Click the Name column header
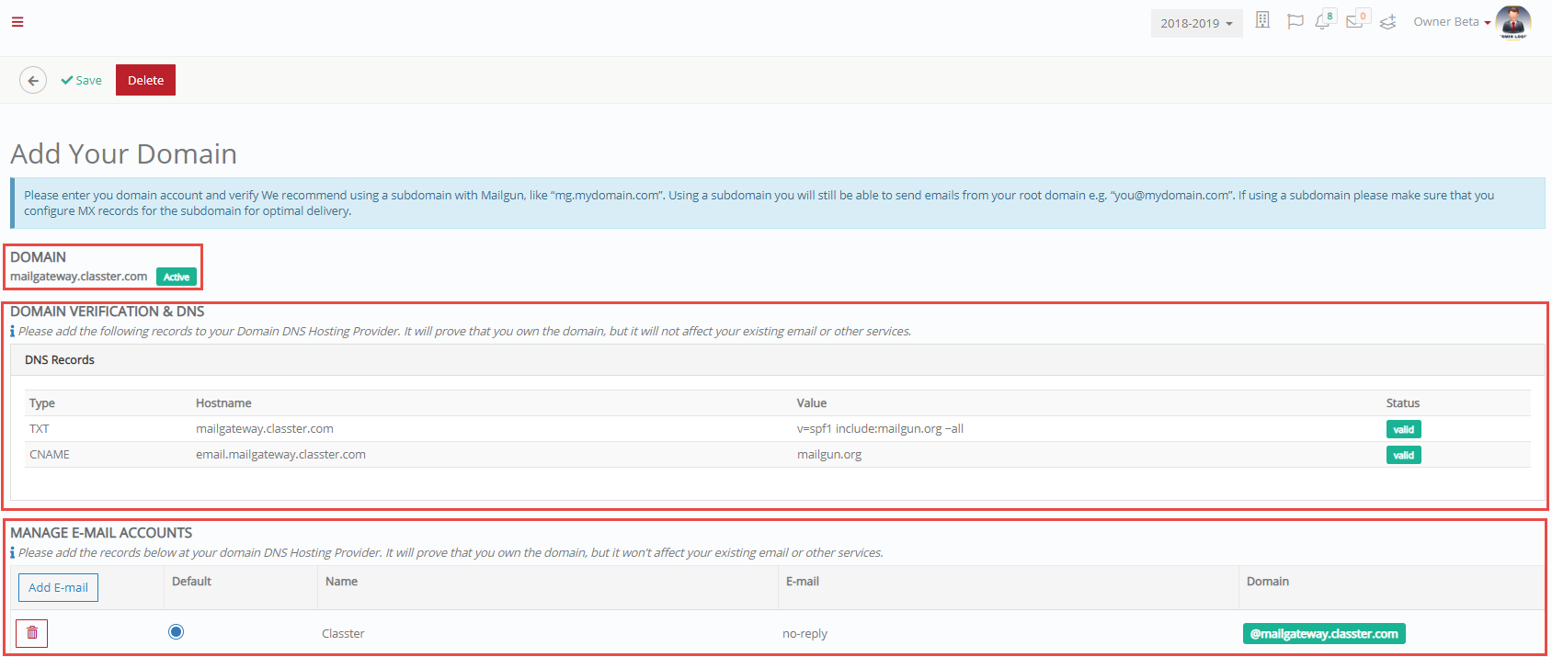The image size is (1552, 657). 341,582
